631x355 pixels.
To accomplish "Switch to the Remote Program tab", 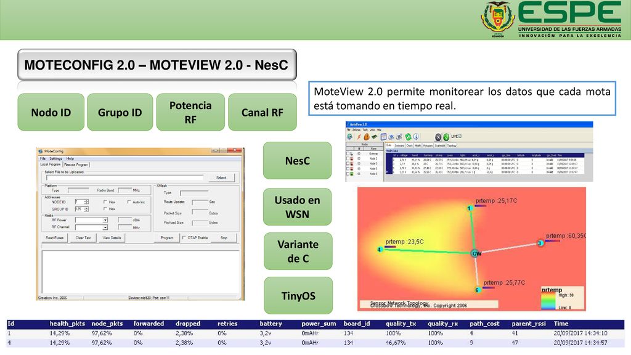I will pos(76,165).
